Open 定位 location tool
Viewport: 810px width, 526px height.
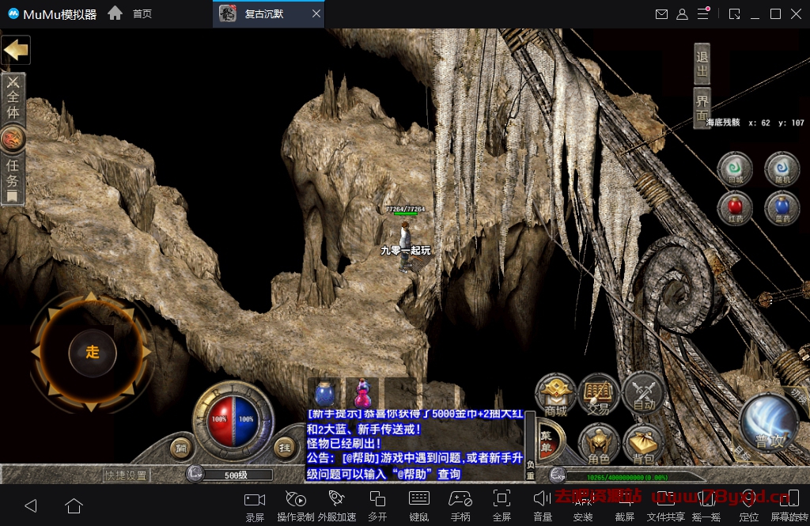pos(748,506)
